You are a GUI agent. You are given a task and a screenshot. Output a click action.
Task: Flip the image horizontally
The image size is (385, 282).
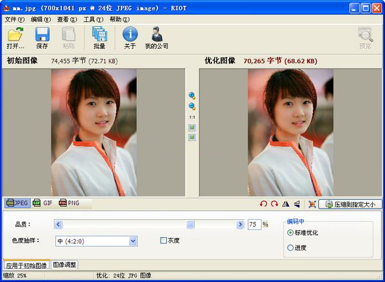[x=285, y=204]
